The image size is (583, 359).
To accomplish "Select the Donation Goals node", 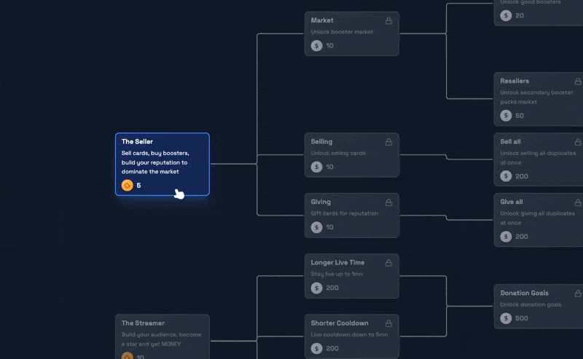I will 538,306.
